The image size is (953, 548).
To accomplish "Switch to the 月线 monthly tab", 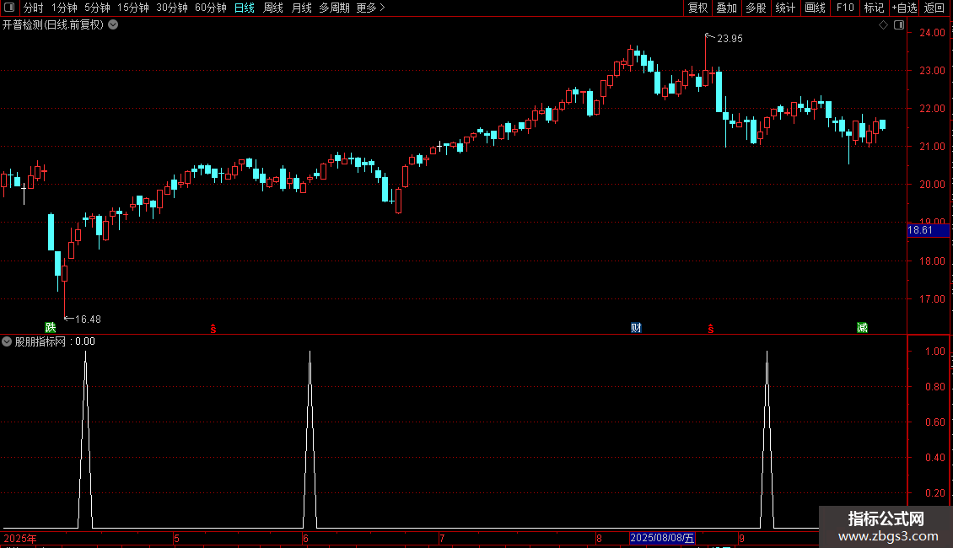I will (301, 8).
